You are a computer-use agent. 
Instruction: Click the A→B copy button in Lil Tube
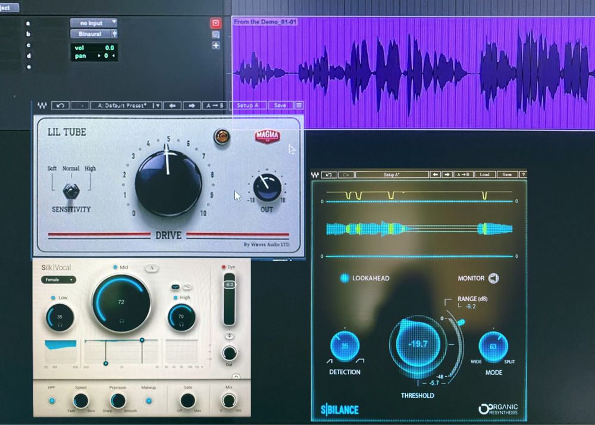[x=215, y=105]
